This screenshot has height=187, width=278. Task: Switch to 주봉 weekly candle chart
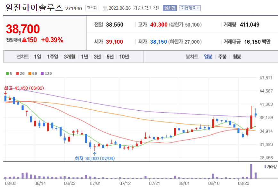click(222, 57)
